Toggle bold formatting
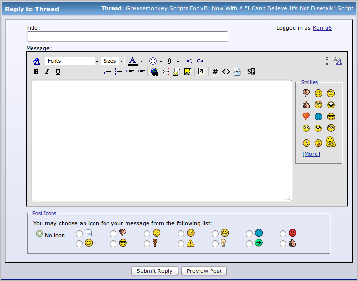 tap(36, 72)
